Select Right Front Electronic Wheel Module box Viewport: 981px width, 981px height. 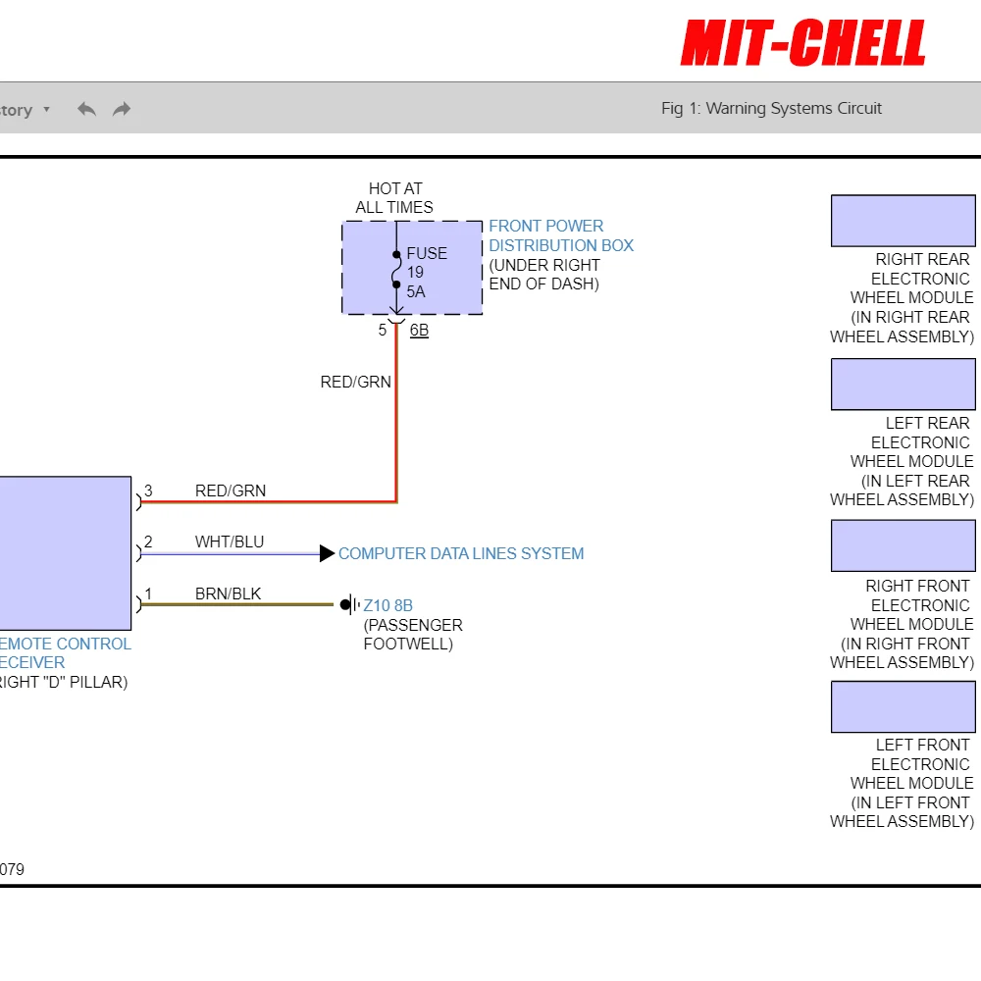pos(903,545)
